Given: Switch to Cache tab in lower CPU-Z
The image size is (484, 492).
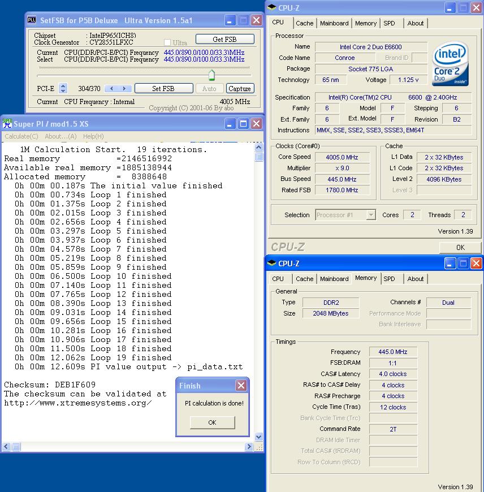Looking at the screenshot, I should point(304,279).
